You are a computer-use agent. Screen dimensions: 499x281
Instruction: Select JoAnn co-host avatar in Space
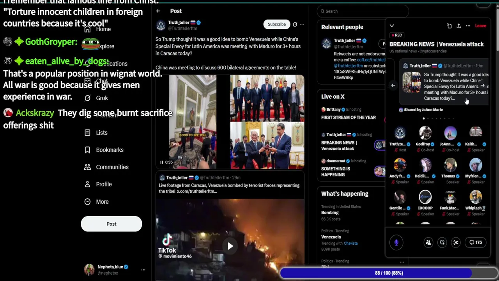tap(450, 133)
